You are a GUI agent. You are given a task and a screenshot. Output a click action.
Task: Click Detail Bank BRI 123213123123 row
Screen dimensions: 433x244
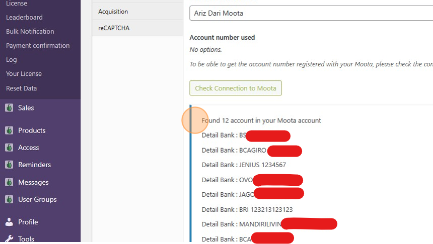(247, 209)
